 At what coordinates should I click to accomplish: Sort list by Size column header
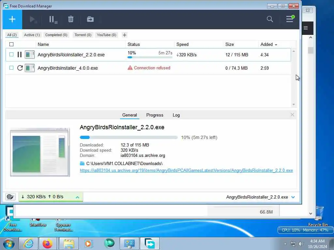(229, 44)
